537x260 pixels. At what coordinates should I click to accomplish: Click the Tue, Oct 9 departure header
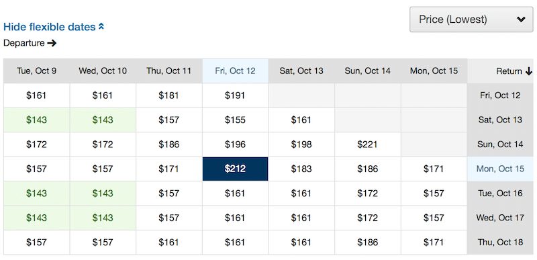[37, 71]
